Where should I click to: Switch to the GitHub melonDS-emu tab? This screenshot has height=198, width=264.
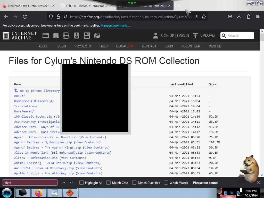click(86, 6)
